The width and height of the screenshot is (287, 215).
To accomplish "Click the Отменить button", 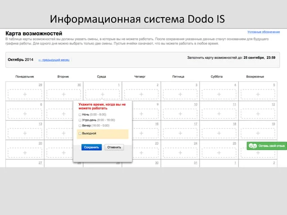I will click(x=114, y=147).
